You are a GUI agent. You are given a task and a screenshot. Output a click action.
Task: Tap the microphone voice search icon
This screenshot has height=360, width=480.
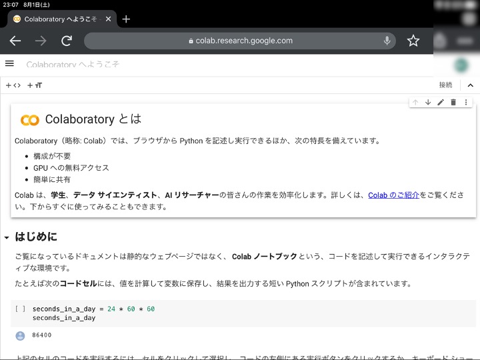click(x=387, y=41)
